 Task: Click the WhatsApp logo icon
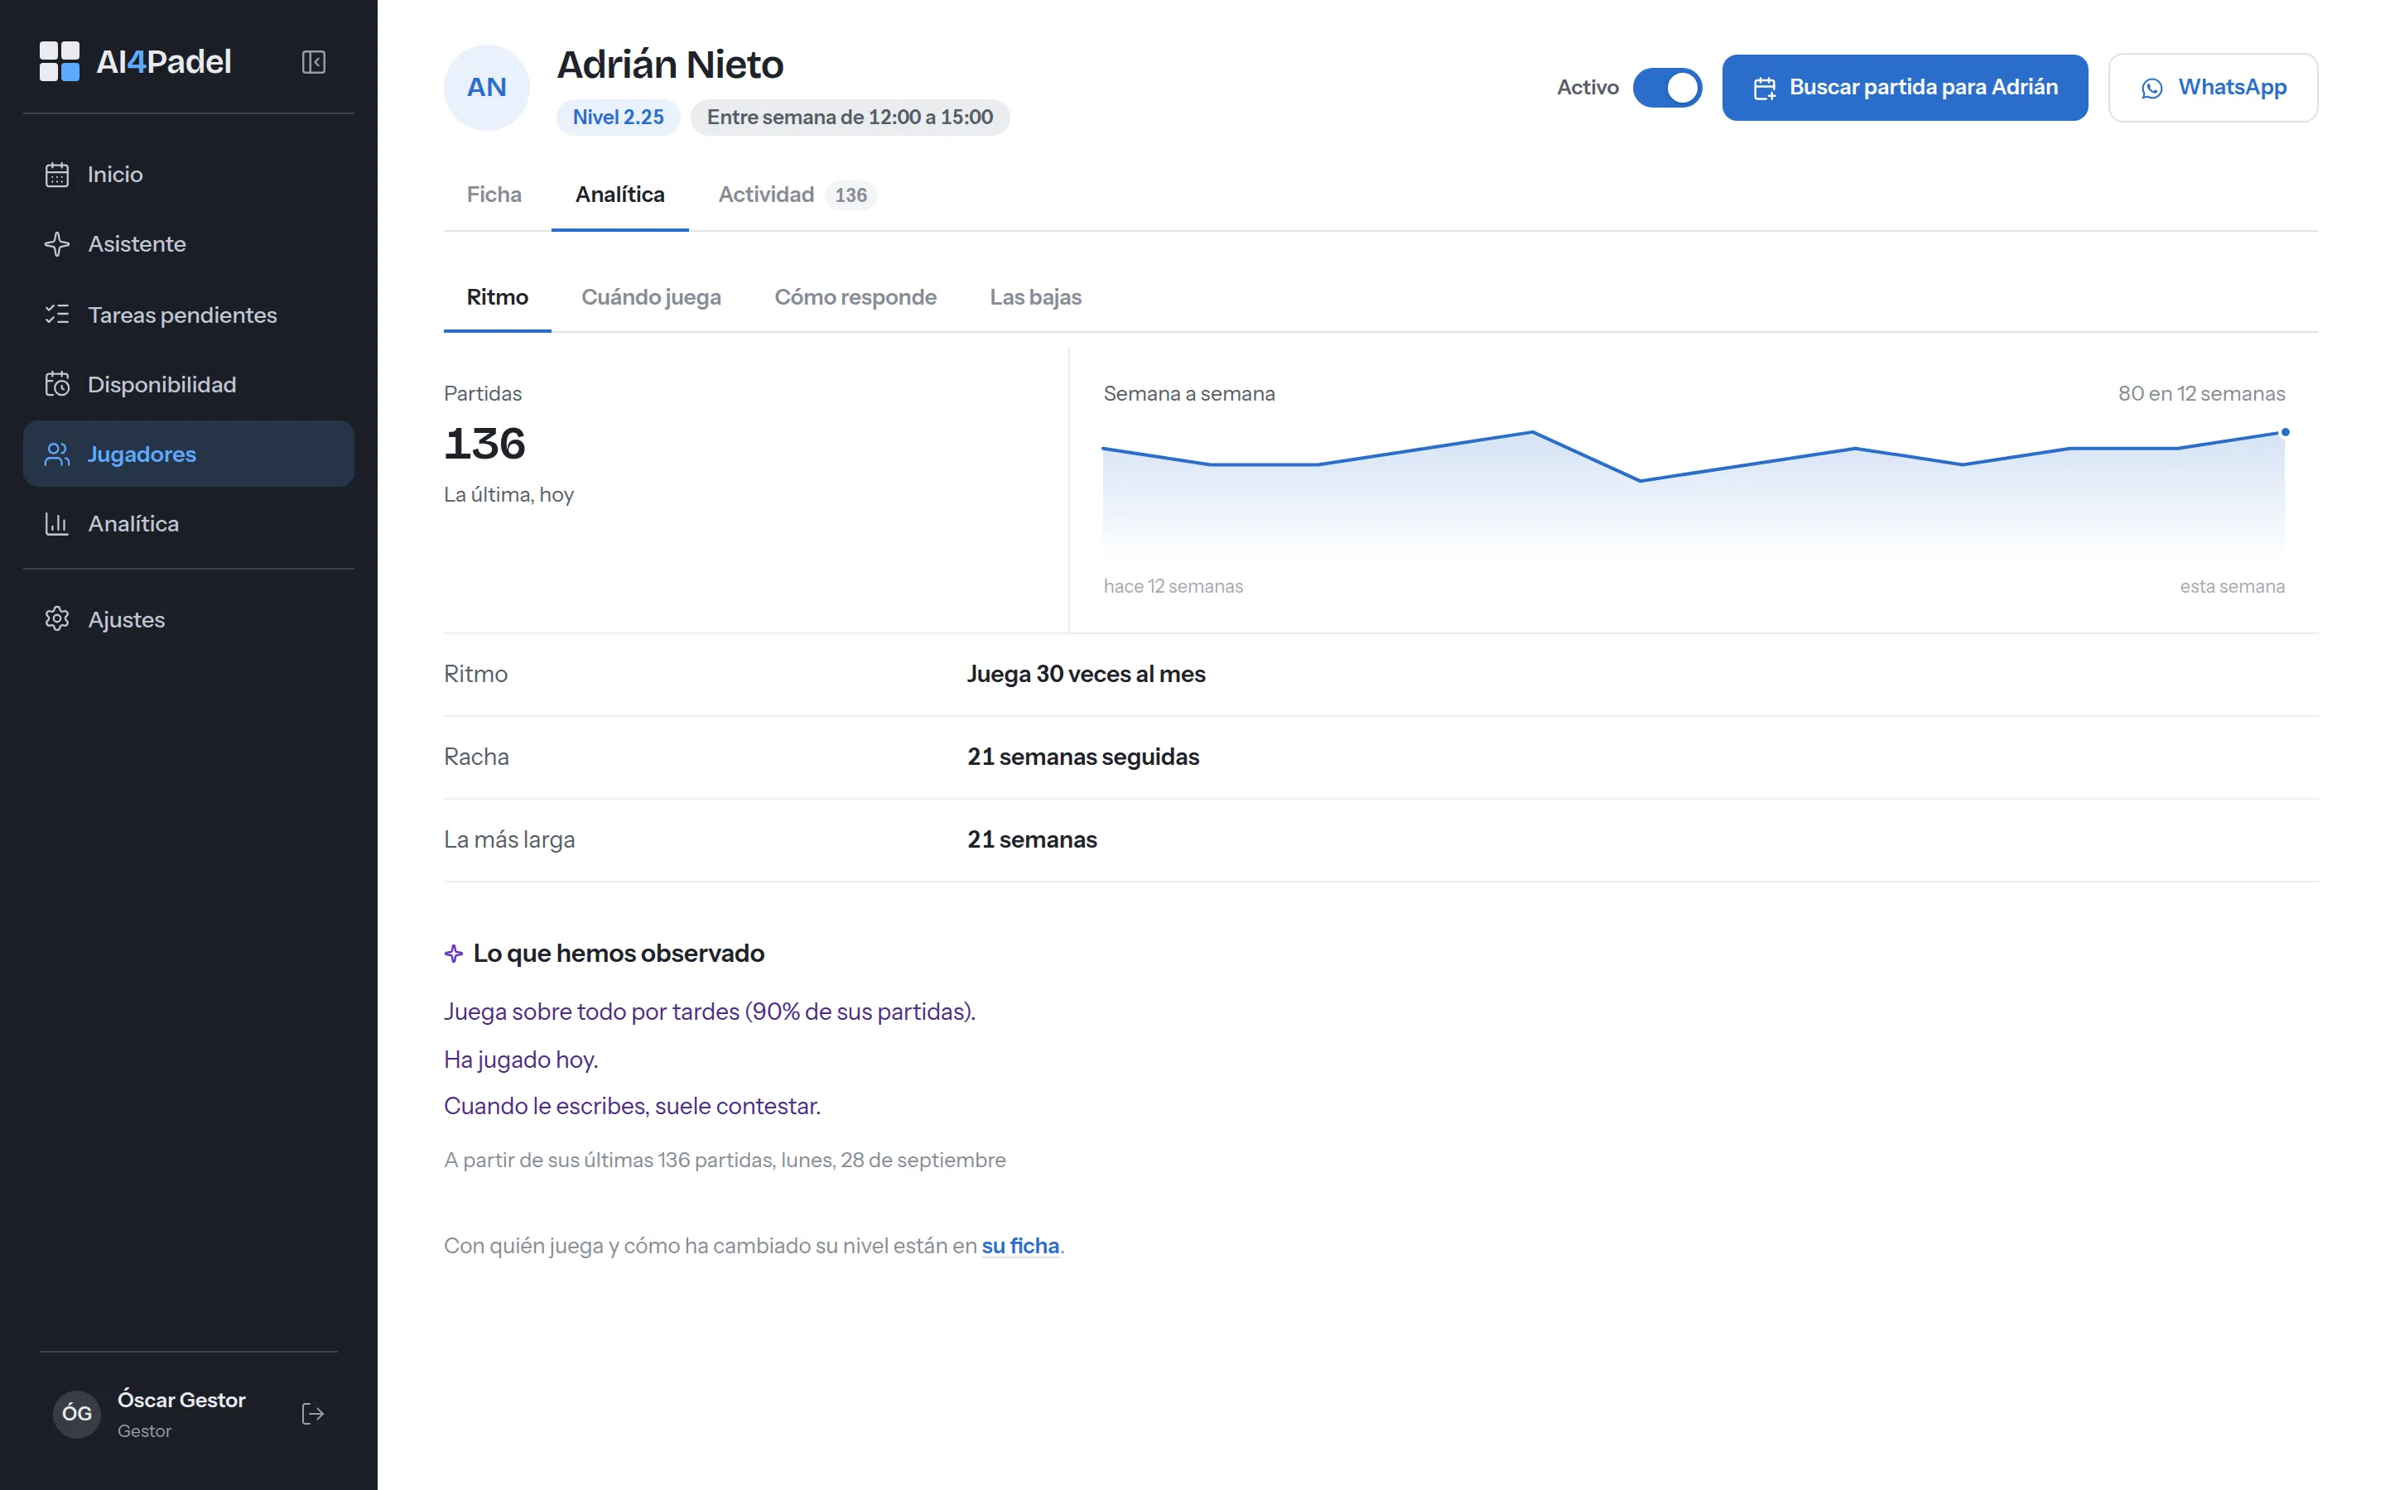coord(2152,89)
